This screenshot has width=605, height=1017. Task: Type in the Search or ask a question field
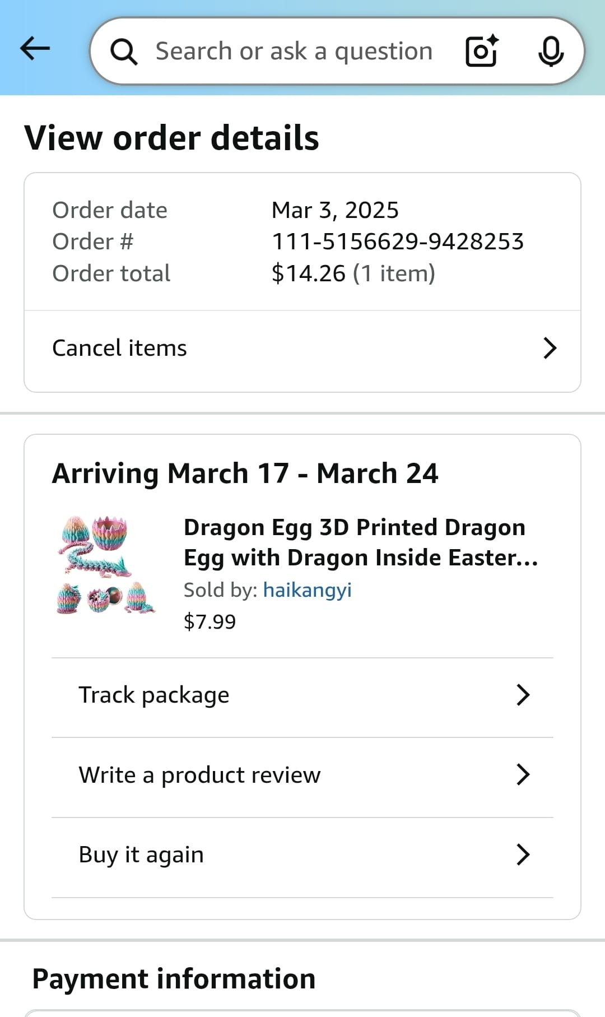click(294, 52)
